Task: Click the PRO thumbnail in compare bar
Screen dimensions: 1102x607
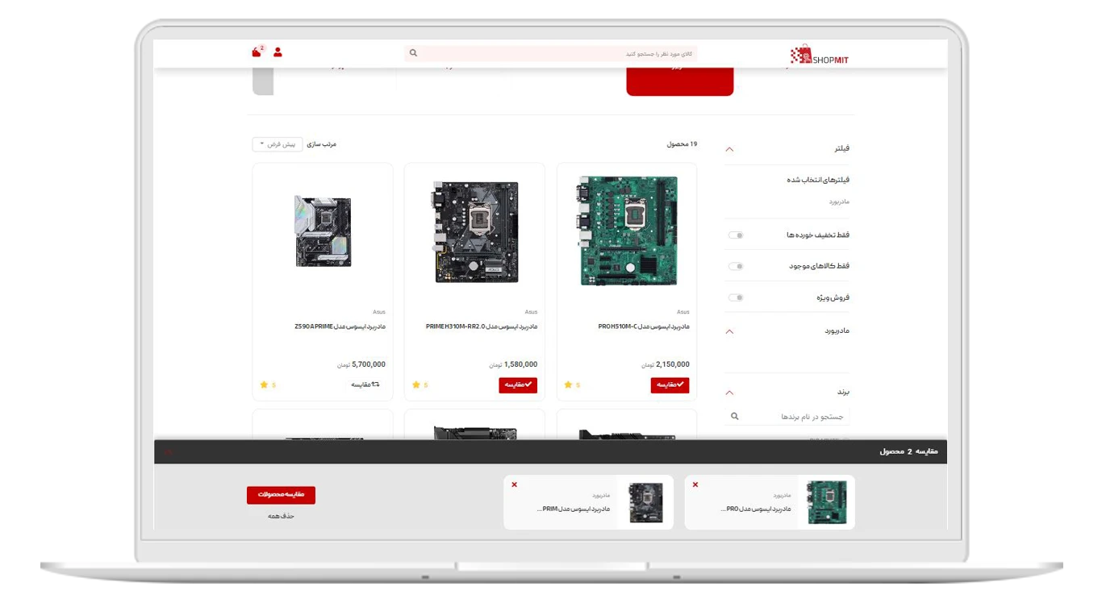Action: (x=826, y=502)
